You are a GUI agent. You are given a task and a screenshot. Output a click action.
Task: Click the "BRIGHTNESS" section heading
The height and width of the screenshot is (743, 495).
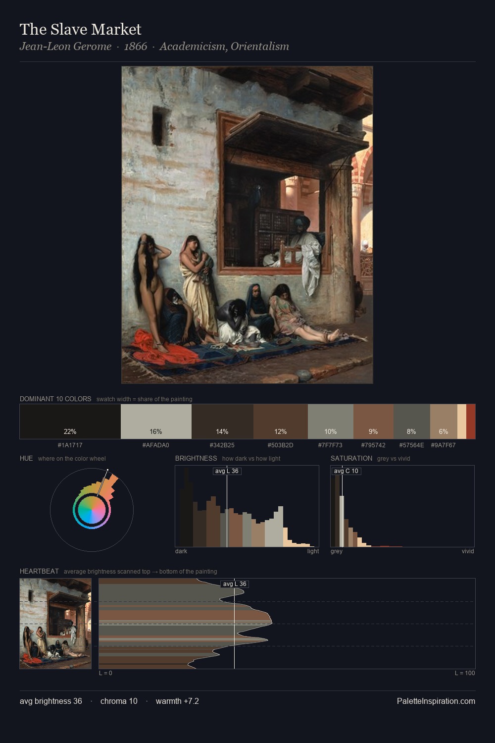(x=196, y=459)
